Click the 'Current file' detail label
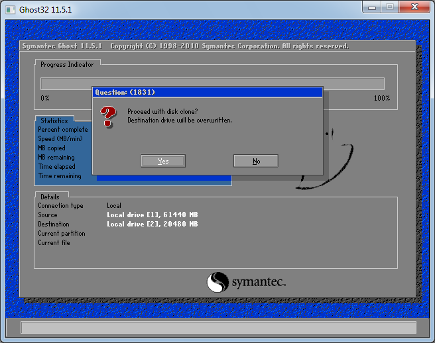435x343 pixels. [x=54, y=243]
